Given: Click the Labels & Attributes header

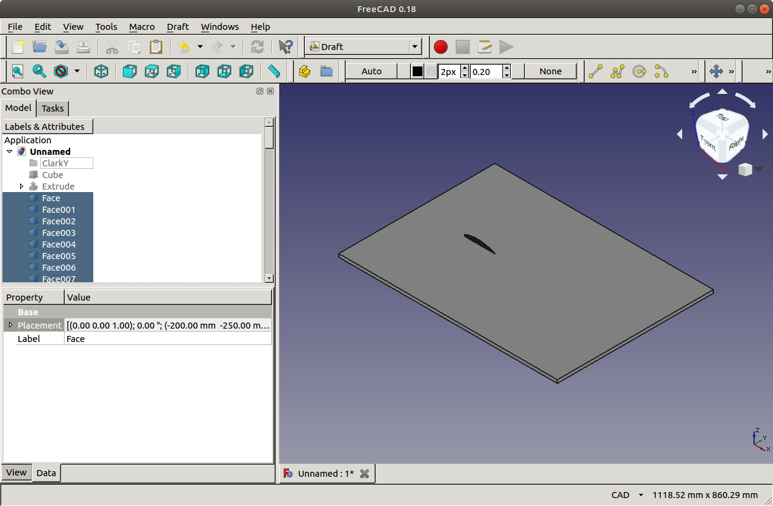Looking at the screenshot, I should [x=48, y=127].
